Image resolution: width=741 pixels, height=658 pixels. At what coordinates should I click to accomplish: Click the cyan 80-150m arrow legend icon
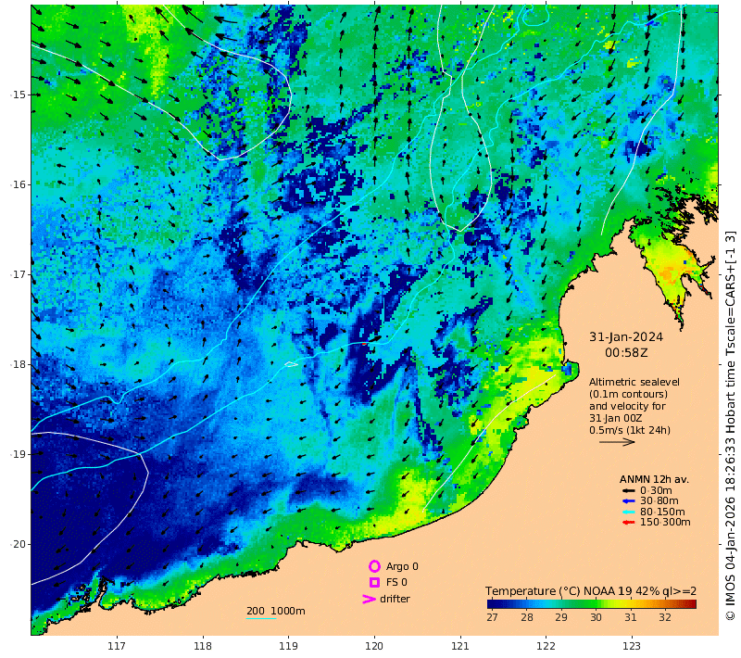pos(628,512)
